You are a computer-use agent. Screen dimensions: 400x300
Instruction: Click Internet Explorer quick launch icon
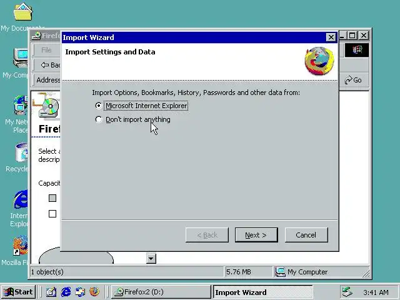coord(66,292)
